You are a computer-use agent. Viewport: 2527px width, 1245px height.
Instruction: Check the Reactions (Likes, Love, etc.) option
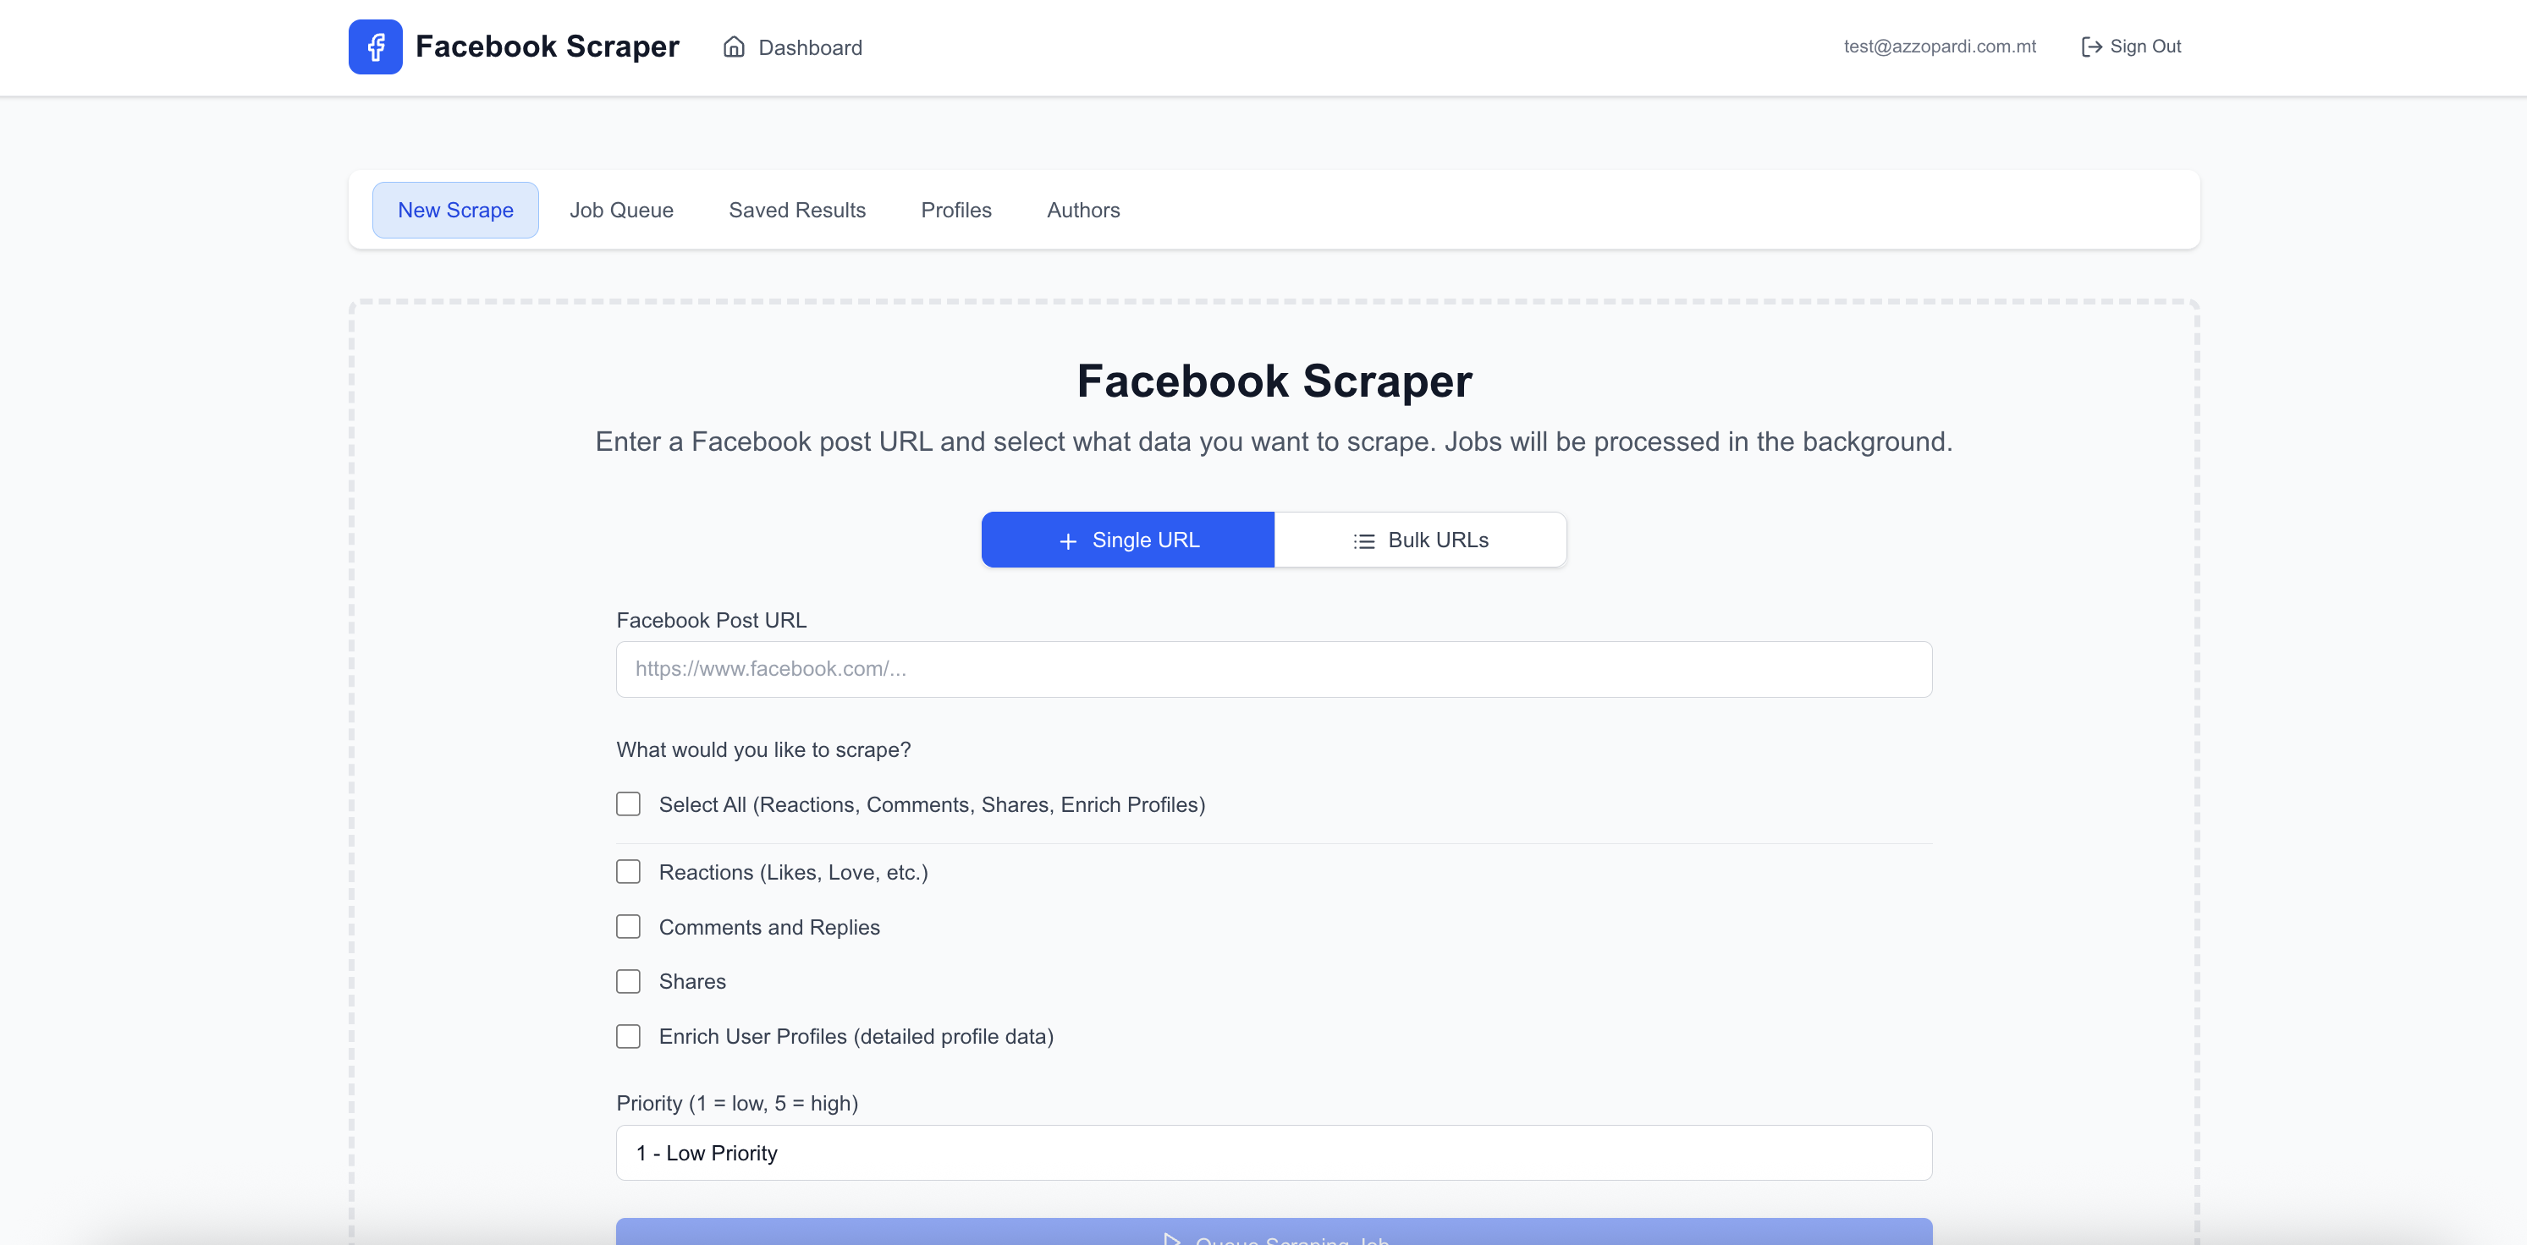coord(628,871)
